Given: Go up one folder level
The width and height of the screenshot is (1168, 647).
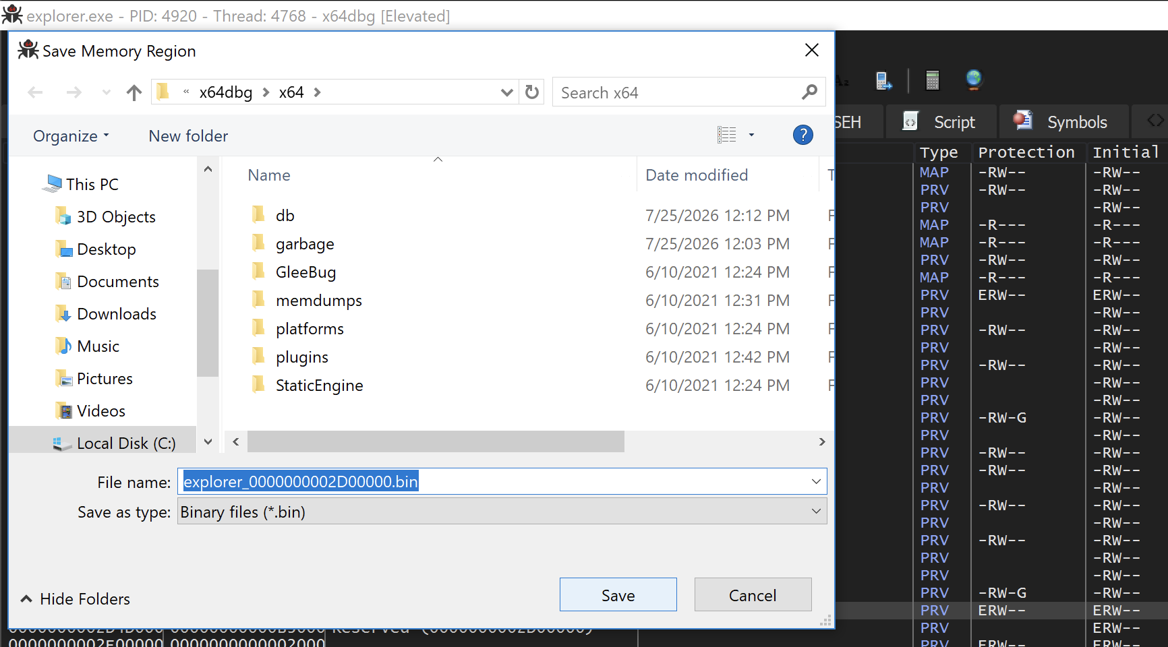Looking at the screenshot, I should tap(134, 92).
